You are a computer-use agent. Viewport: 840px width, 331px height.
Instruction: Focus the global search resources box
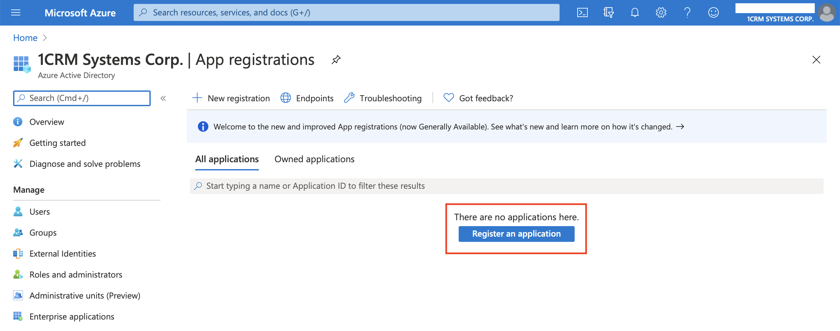(346, 12)
